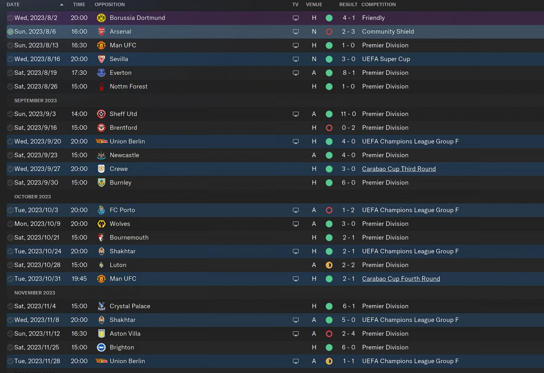Screen dimensions: 544x373
Task: Sort fixtures by the Date column arrow
Action: coord(62,5)
